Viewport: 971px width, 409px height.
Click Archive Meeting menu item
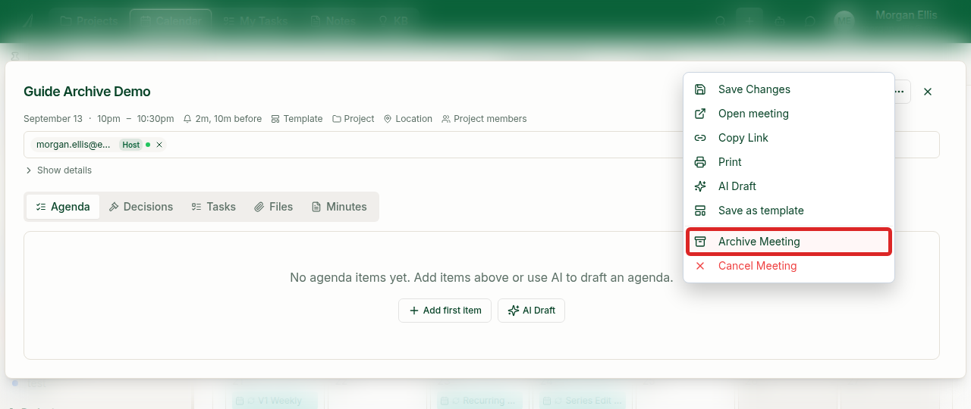[788, 242]
